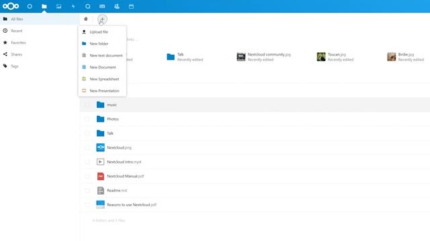The width and height of the screenshot is (430, 241).
Task: Tick checkbox for Reasons to use Nextcloud.pdf
Action: [87, 205]
